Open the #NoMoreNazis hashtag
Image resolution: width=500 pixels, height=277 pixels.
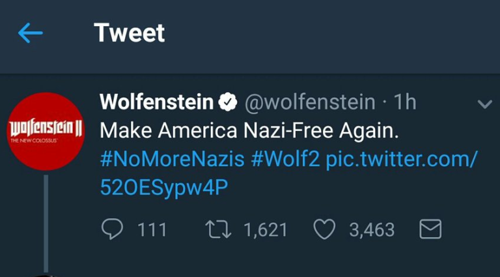(x=172, y=158)
